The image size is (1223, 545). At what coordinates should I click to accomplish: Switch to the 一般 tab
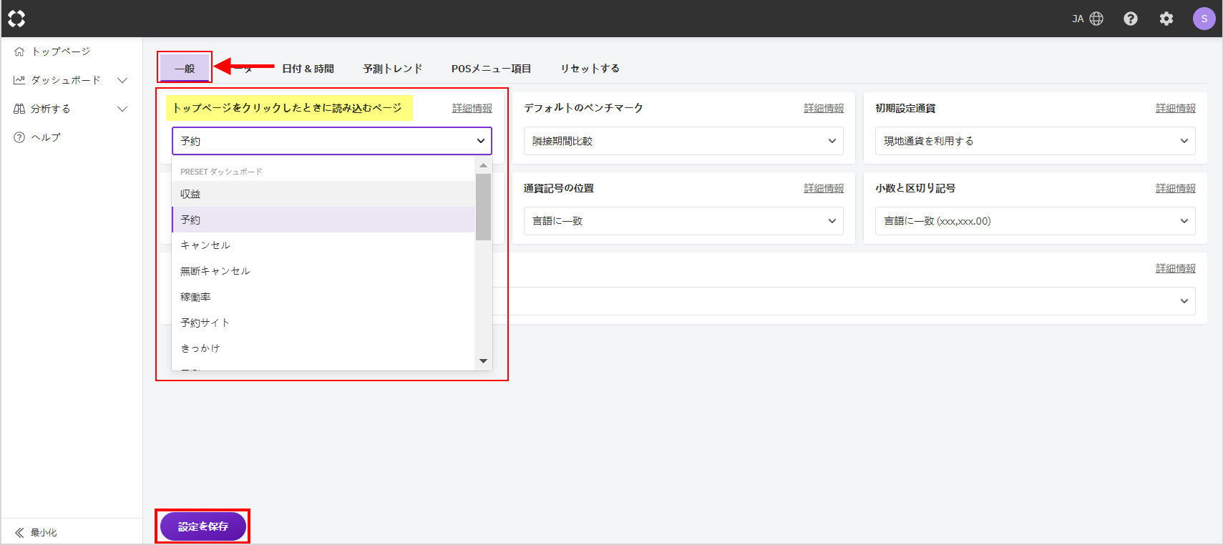tap(185, 68)
